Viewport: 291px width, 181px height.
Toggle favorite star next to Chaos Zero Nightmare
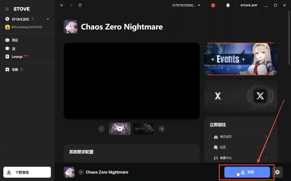[81, 172]
